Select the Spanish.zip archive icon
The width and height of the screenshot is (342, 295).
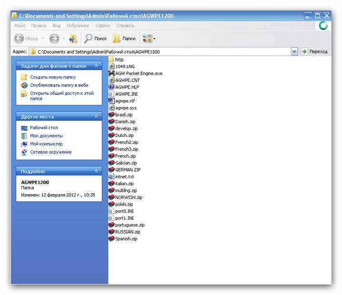111,238
